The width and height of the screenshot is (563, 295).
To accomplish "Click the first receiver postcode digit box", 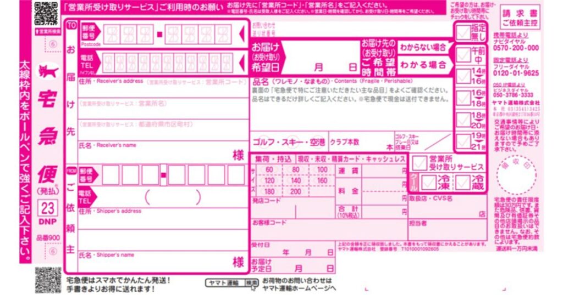I will [x=112, y=35].
